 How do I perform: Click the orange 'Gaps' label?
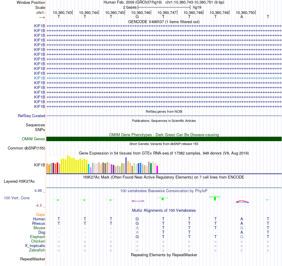(40, 215)
